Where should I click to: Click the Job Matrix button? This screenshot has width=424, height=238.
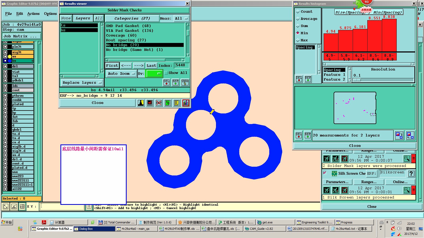coord(22,36)
